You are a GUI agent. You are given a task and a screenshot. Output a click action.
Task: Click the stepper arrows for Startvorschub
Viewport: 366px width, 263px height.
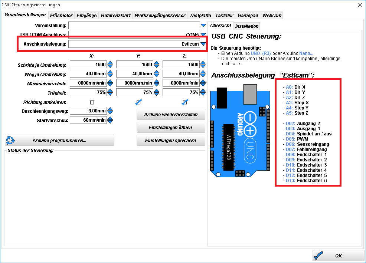110,120
